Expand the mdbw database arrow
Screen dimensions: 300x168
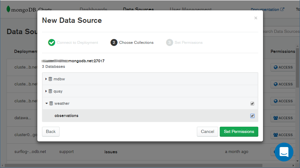(x=46, y=79)
